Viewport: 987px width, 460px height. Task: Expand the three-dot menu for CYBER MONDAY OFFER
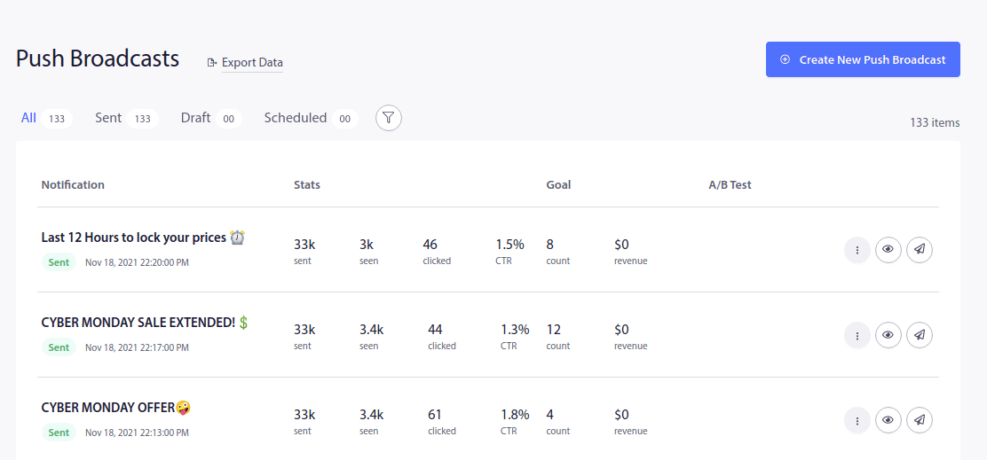pos(857,420)
